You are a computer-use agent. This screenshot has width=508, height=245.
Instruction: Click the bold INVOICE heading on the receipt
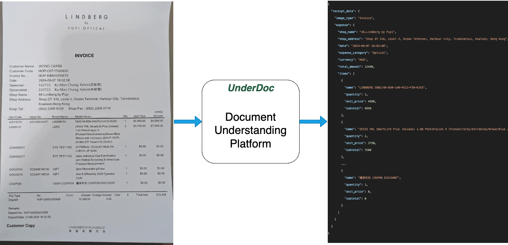point(85,56)
